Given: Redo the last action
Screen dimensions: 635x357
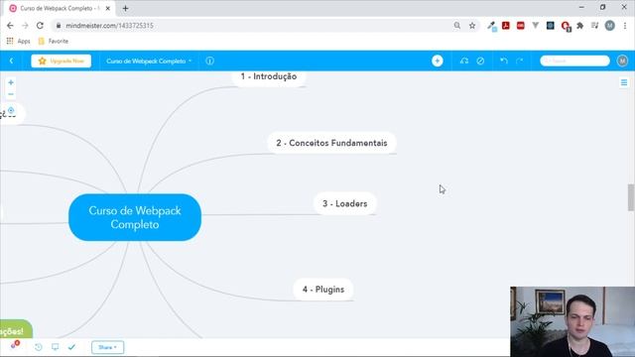Looking at the screenshot, I should [520, 60].
